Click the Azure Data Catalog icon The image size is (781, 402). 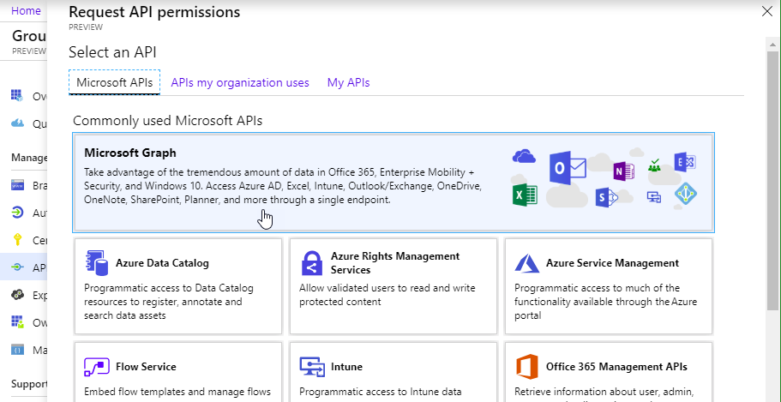96,263
